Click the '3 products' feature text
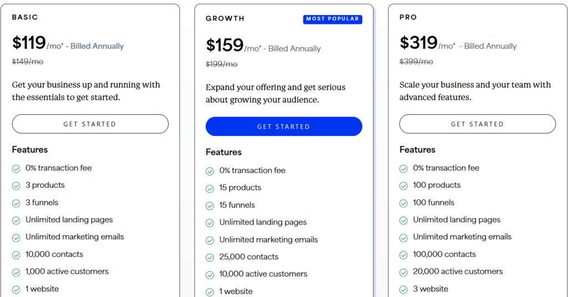The width and height of the screenshot is (568, 297). pyautogui.click(x=45, y=185)
